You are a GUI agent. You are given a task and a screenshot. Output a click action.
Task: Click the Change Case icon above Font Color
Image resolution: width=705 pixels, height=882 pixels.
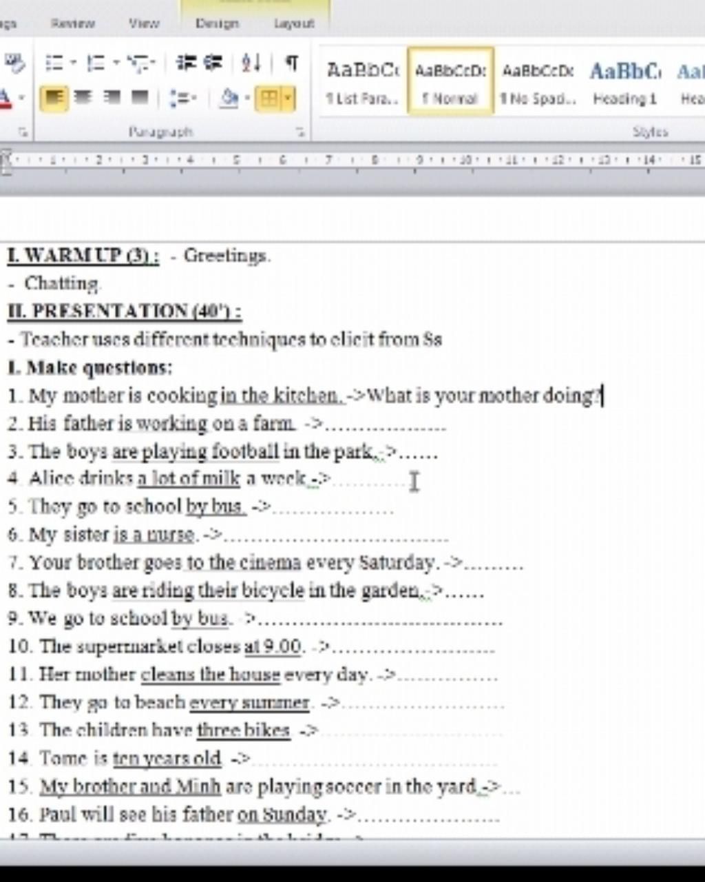(x=14, y=63)
